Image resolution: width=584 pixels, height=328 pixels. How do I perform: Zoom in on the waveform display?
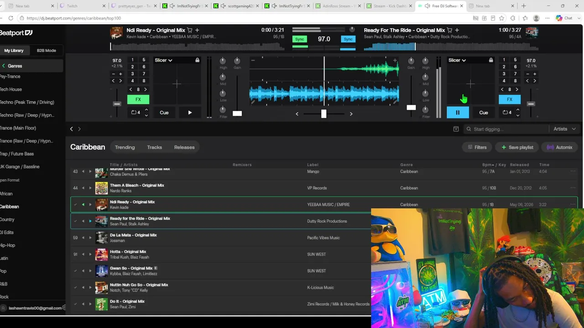click(395, 60)
